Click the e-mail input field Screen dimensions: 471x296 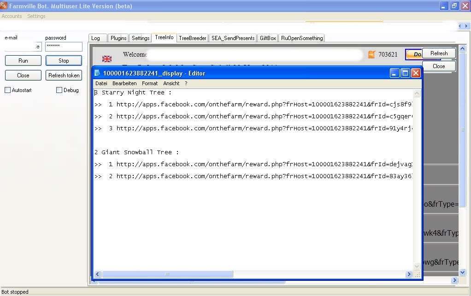[x=23, y=46]
